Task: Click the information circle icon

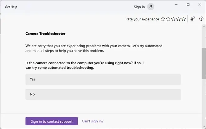Action: (x=201, y=19)
